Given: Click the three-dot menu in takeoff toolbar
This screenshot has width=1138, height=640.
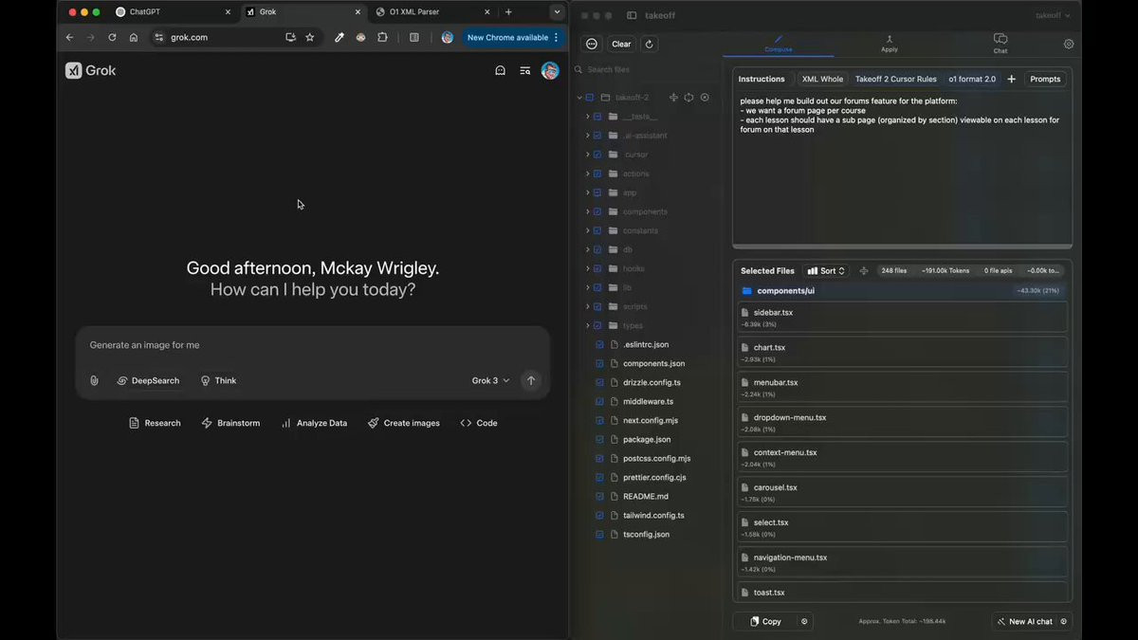Looking at the screenshot, I should point(592,44).
